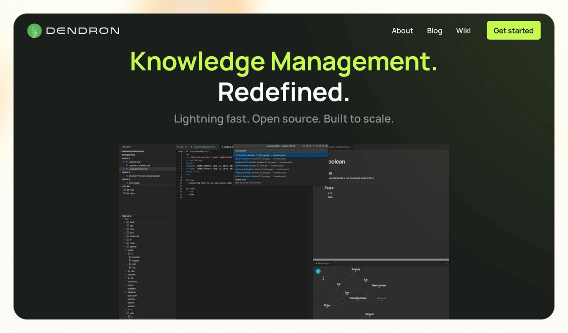Viewport: 568px width, 333px height.
Task: Click the 'nil' bullet in preview
Action: point(330,193)
